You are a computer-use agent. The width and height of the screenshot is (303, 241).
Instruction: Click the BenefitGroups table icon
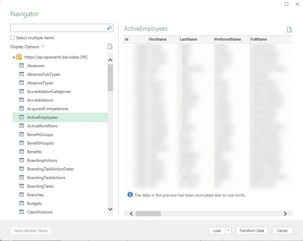(x=21, y=134)
